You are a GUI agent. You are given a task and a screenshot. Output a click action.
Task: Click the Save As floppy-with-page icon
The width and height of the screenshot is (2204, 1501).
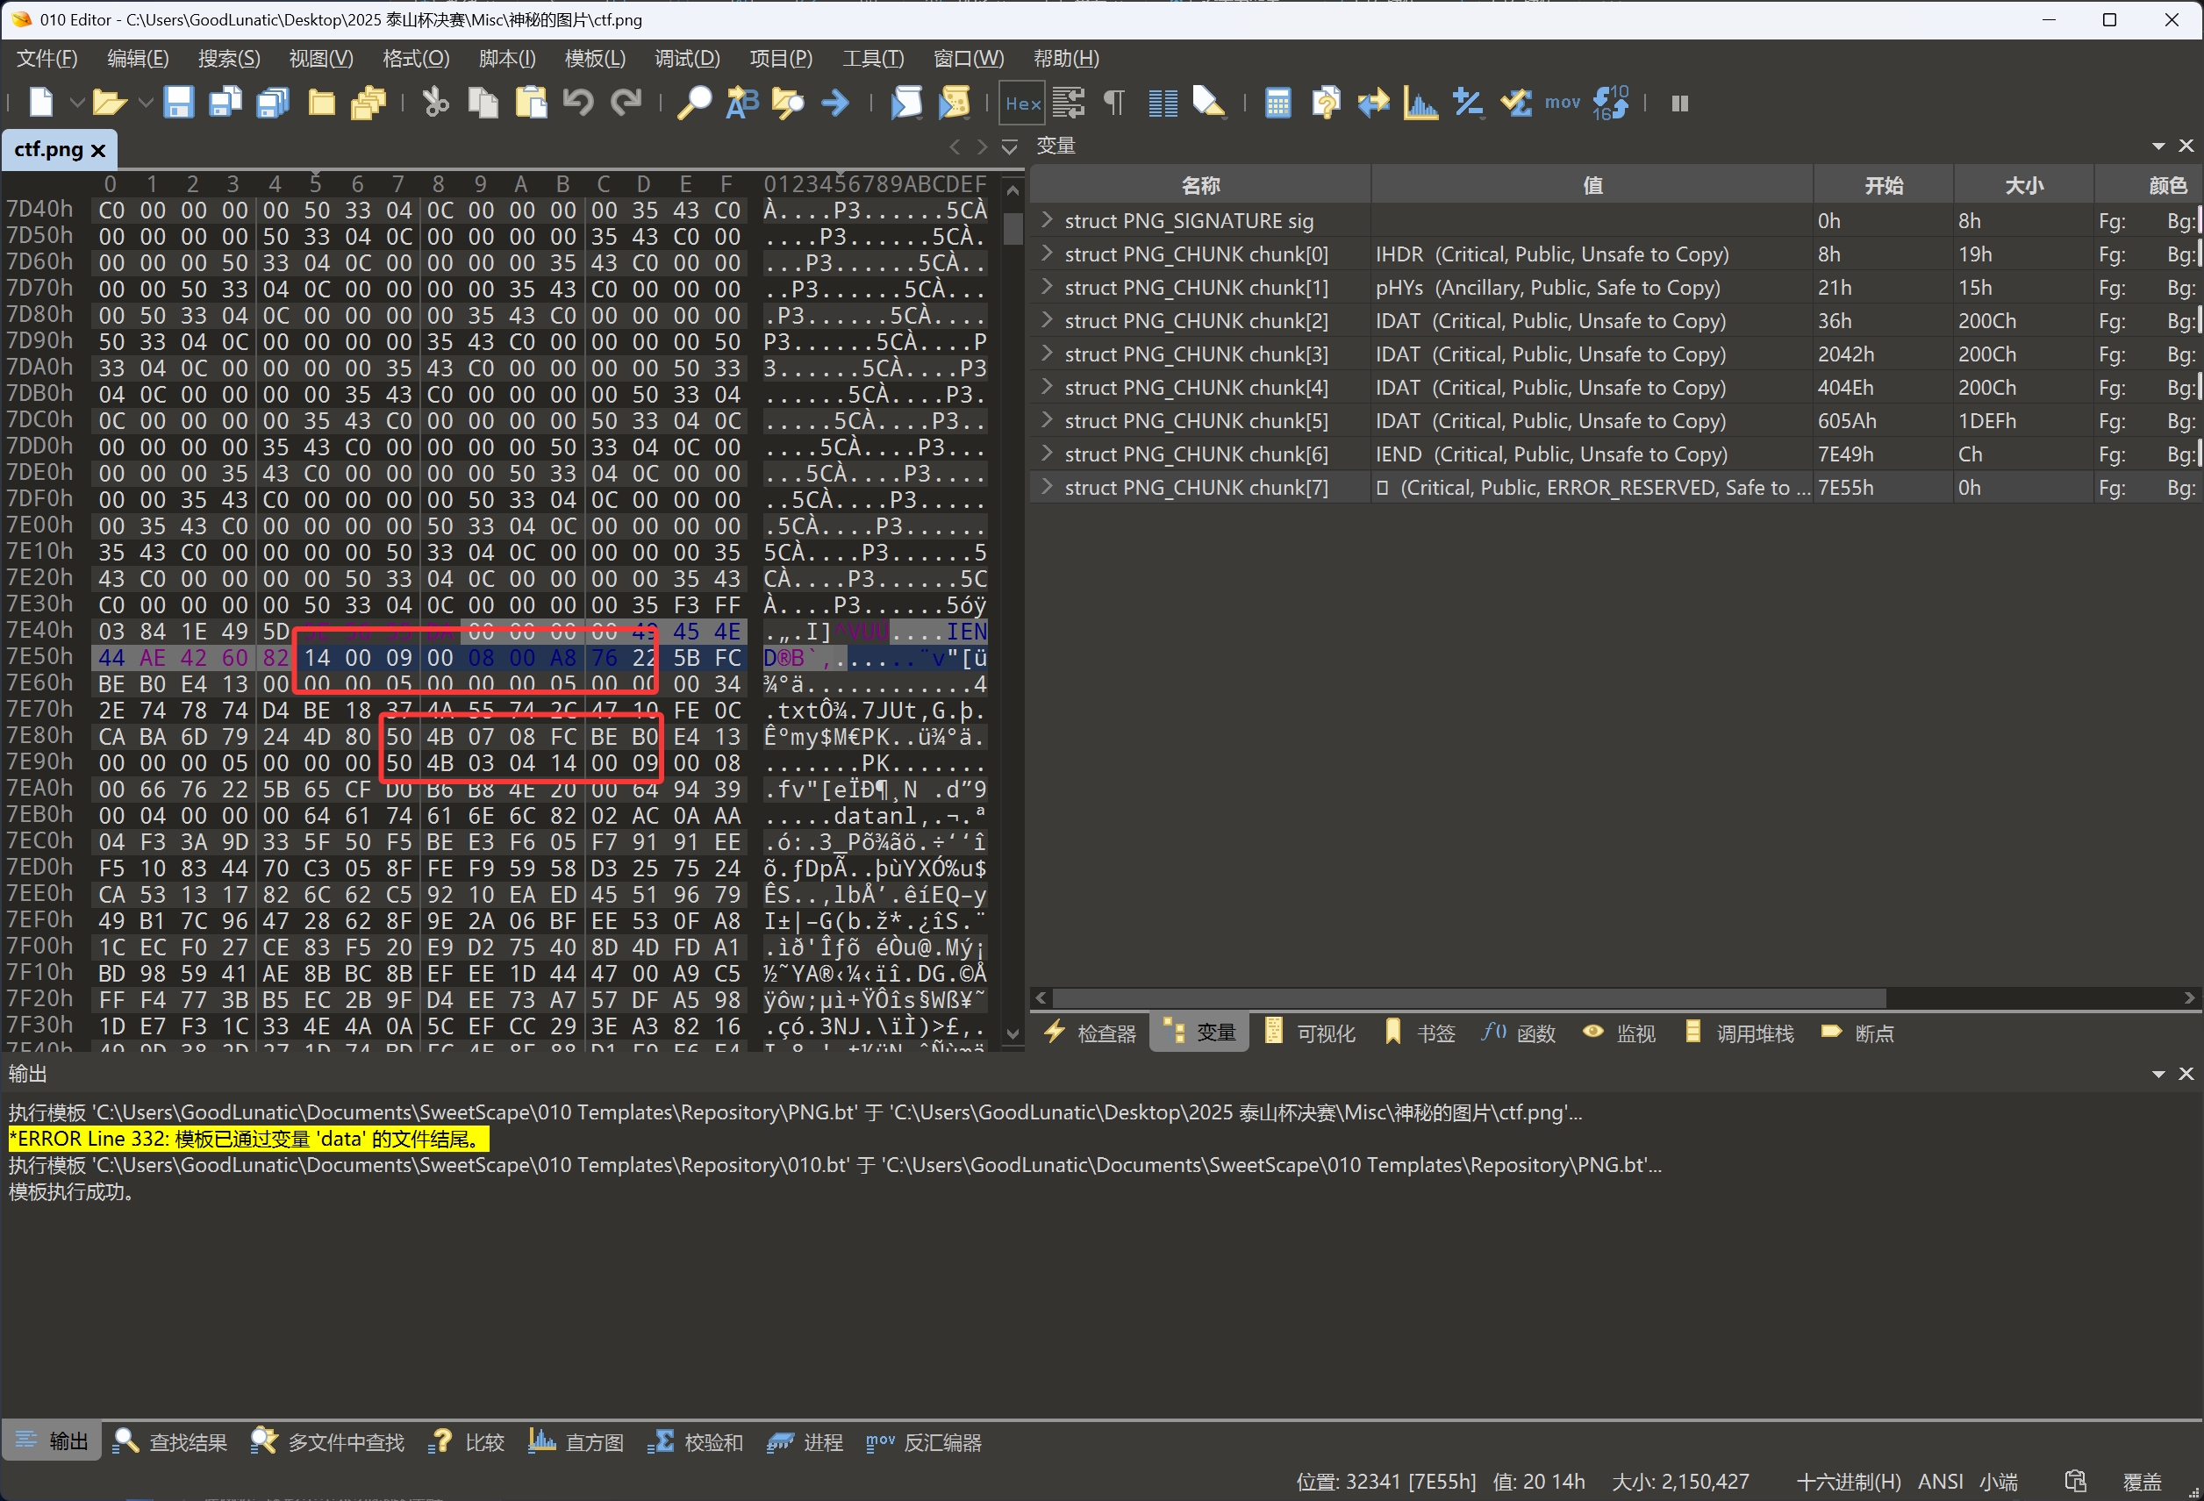click(225, 103)
